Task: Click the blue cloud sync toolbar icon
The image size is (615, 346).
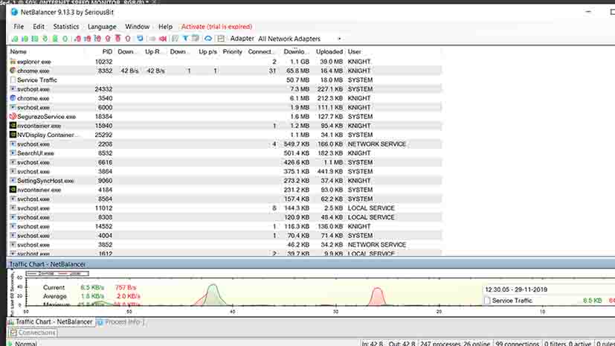Action: coord(208,39)
